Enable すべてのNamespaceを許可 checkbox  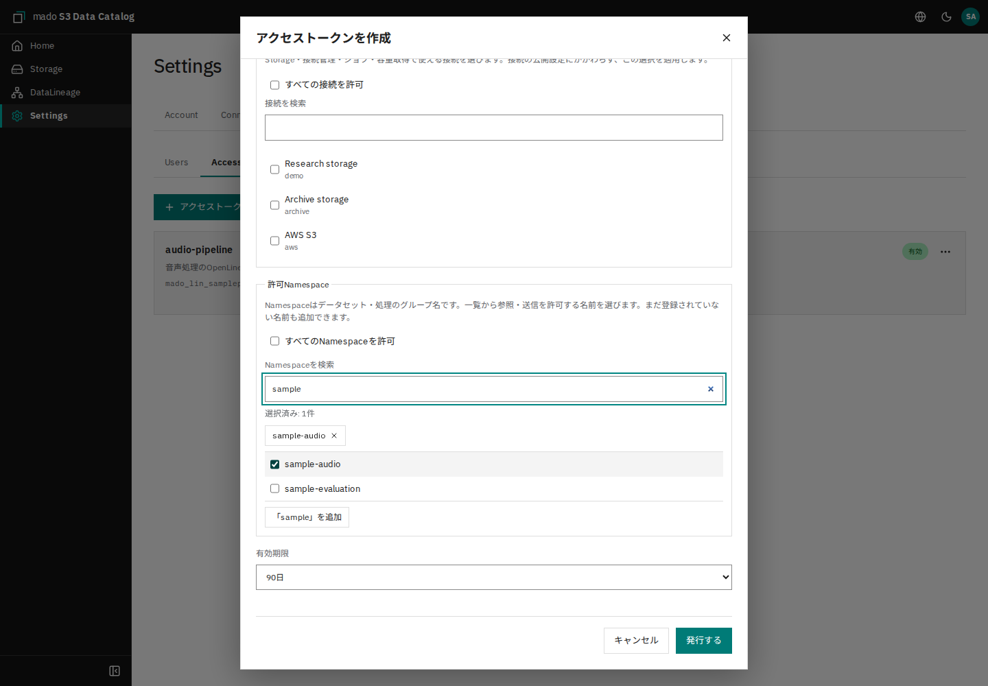point(275,341)
